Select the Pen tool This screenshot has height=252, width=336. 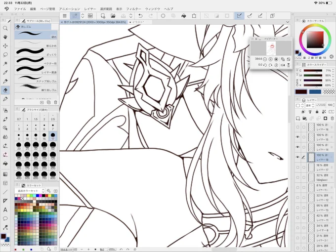5,81
